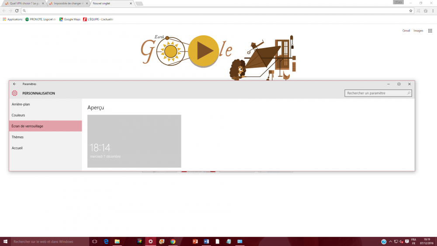Viewport: 437px width, 246px height.
Task: Open File Explorer from the taskbar
Action: tap(117, 242)
